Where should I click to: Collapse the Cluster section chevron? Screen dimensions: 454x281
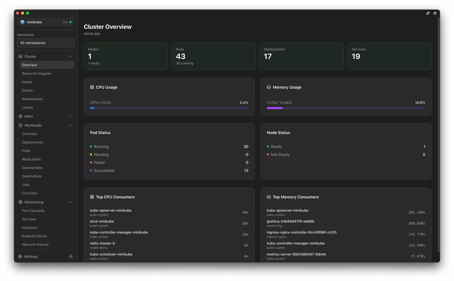coord(70,56)
